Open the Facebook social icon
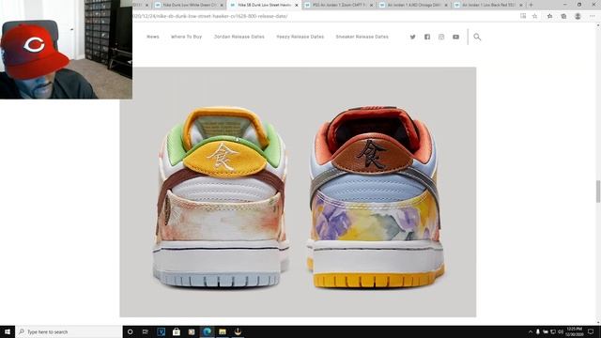The width and height of the screenshot is (601, 338). click(427, 37)
